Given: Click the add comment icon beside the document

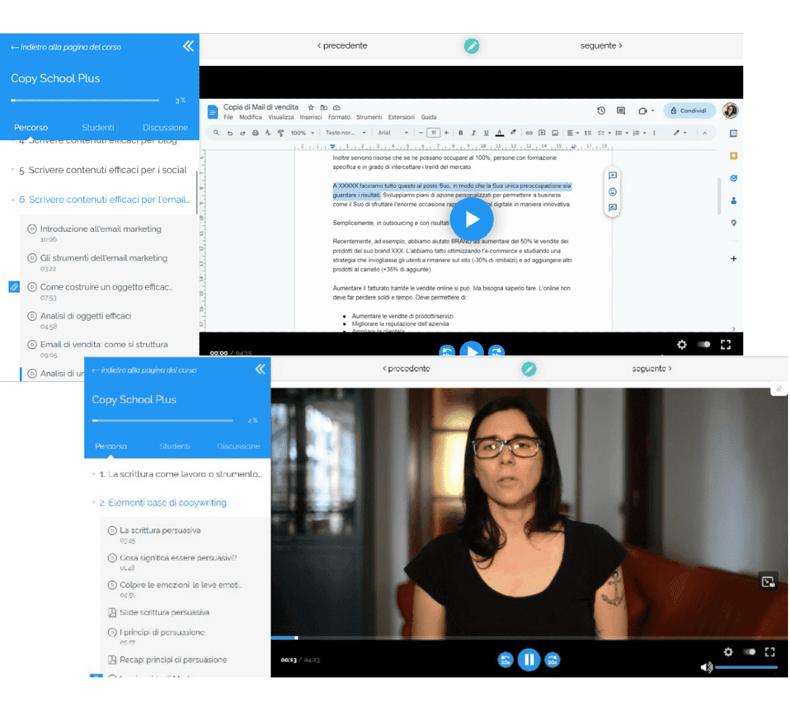Looking at the screenshot, I should (612, 176).
